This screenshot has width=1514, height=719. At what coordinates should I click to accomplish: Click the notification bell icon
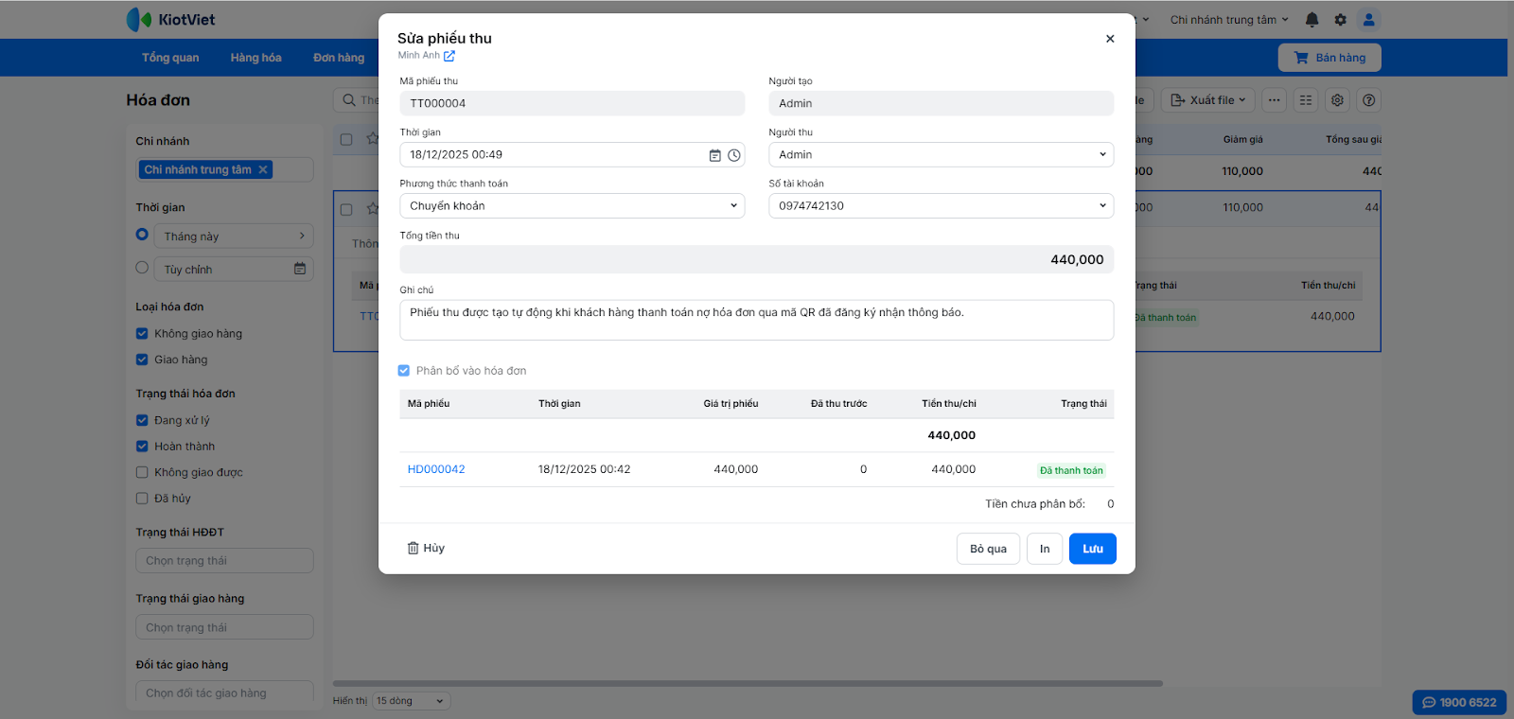1312,20
